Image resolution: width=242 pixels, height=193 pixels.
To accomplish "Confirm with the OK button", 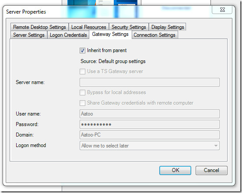I will [x=175, y=170].
